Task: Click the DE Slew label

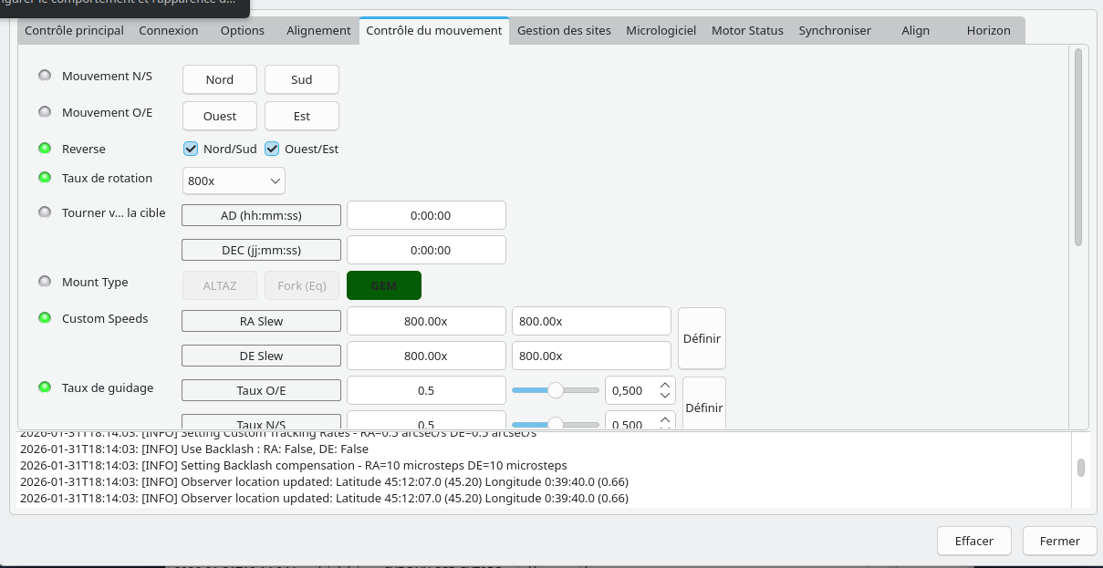Action: (261, 356)
